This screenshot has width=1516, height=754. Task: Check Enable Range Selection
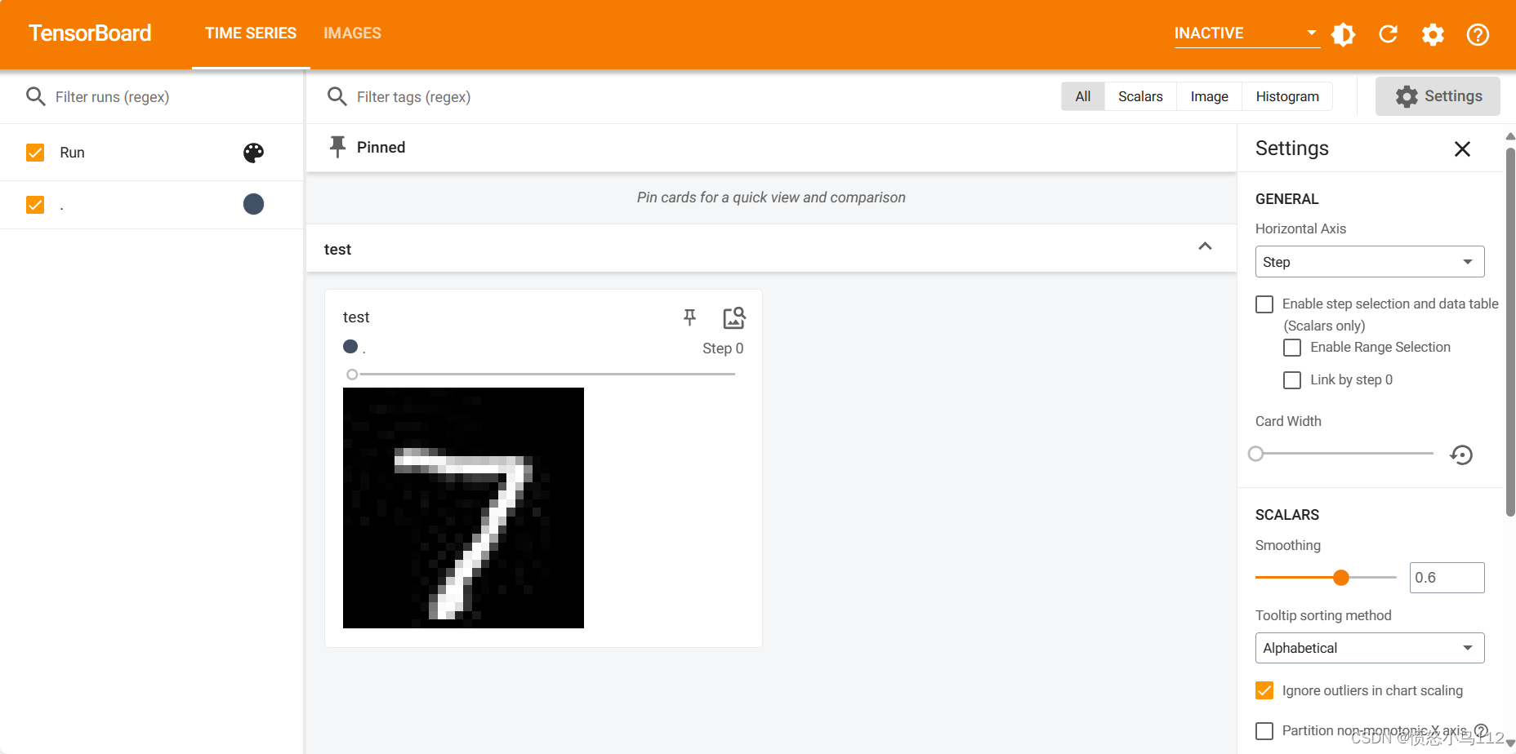1292,348
